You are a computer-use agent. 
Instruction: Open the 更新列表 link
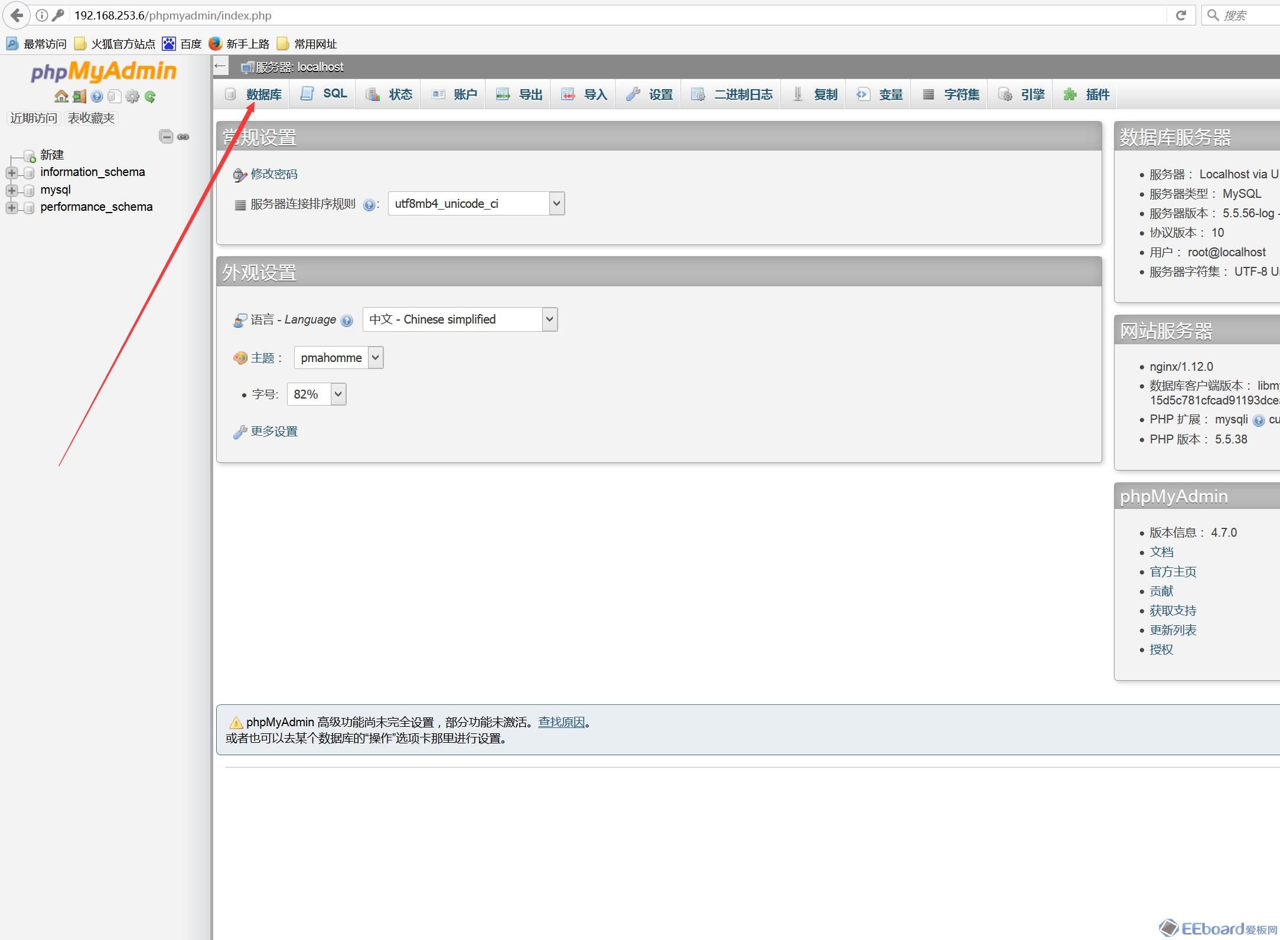pyautogui.click(x=1173, y=630)
